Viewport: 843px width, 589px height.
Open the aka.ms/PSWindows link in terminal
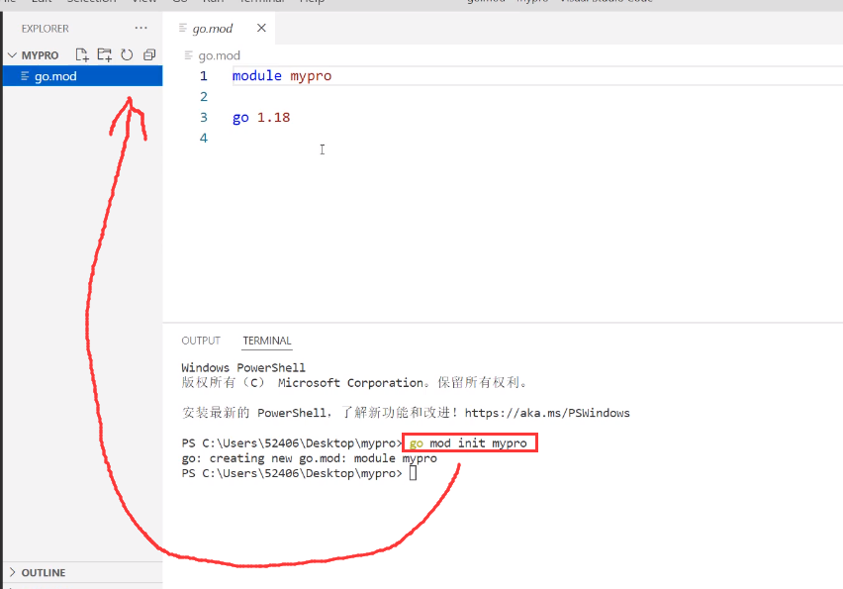547,413
